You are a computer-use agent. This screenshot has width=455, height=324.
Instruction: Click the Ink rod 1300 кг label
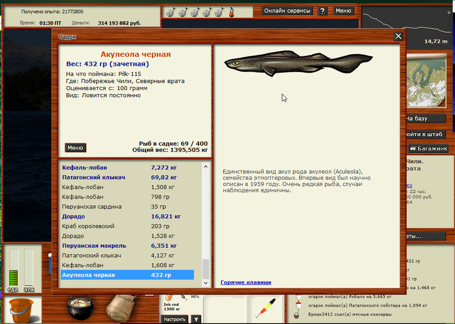(172, 307)
